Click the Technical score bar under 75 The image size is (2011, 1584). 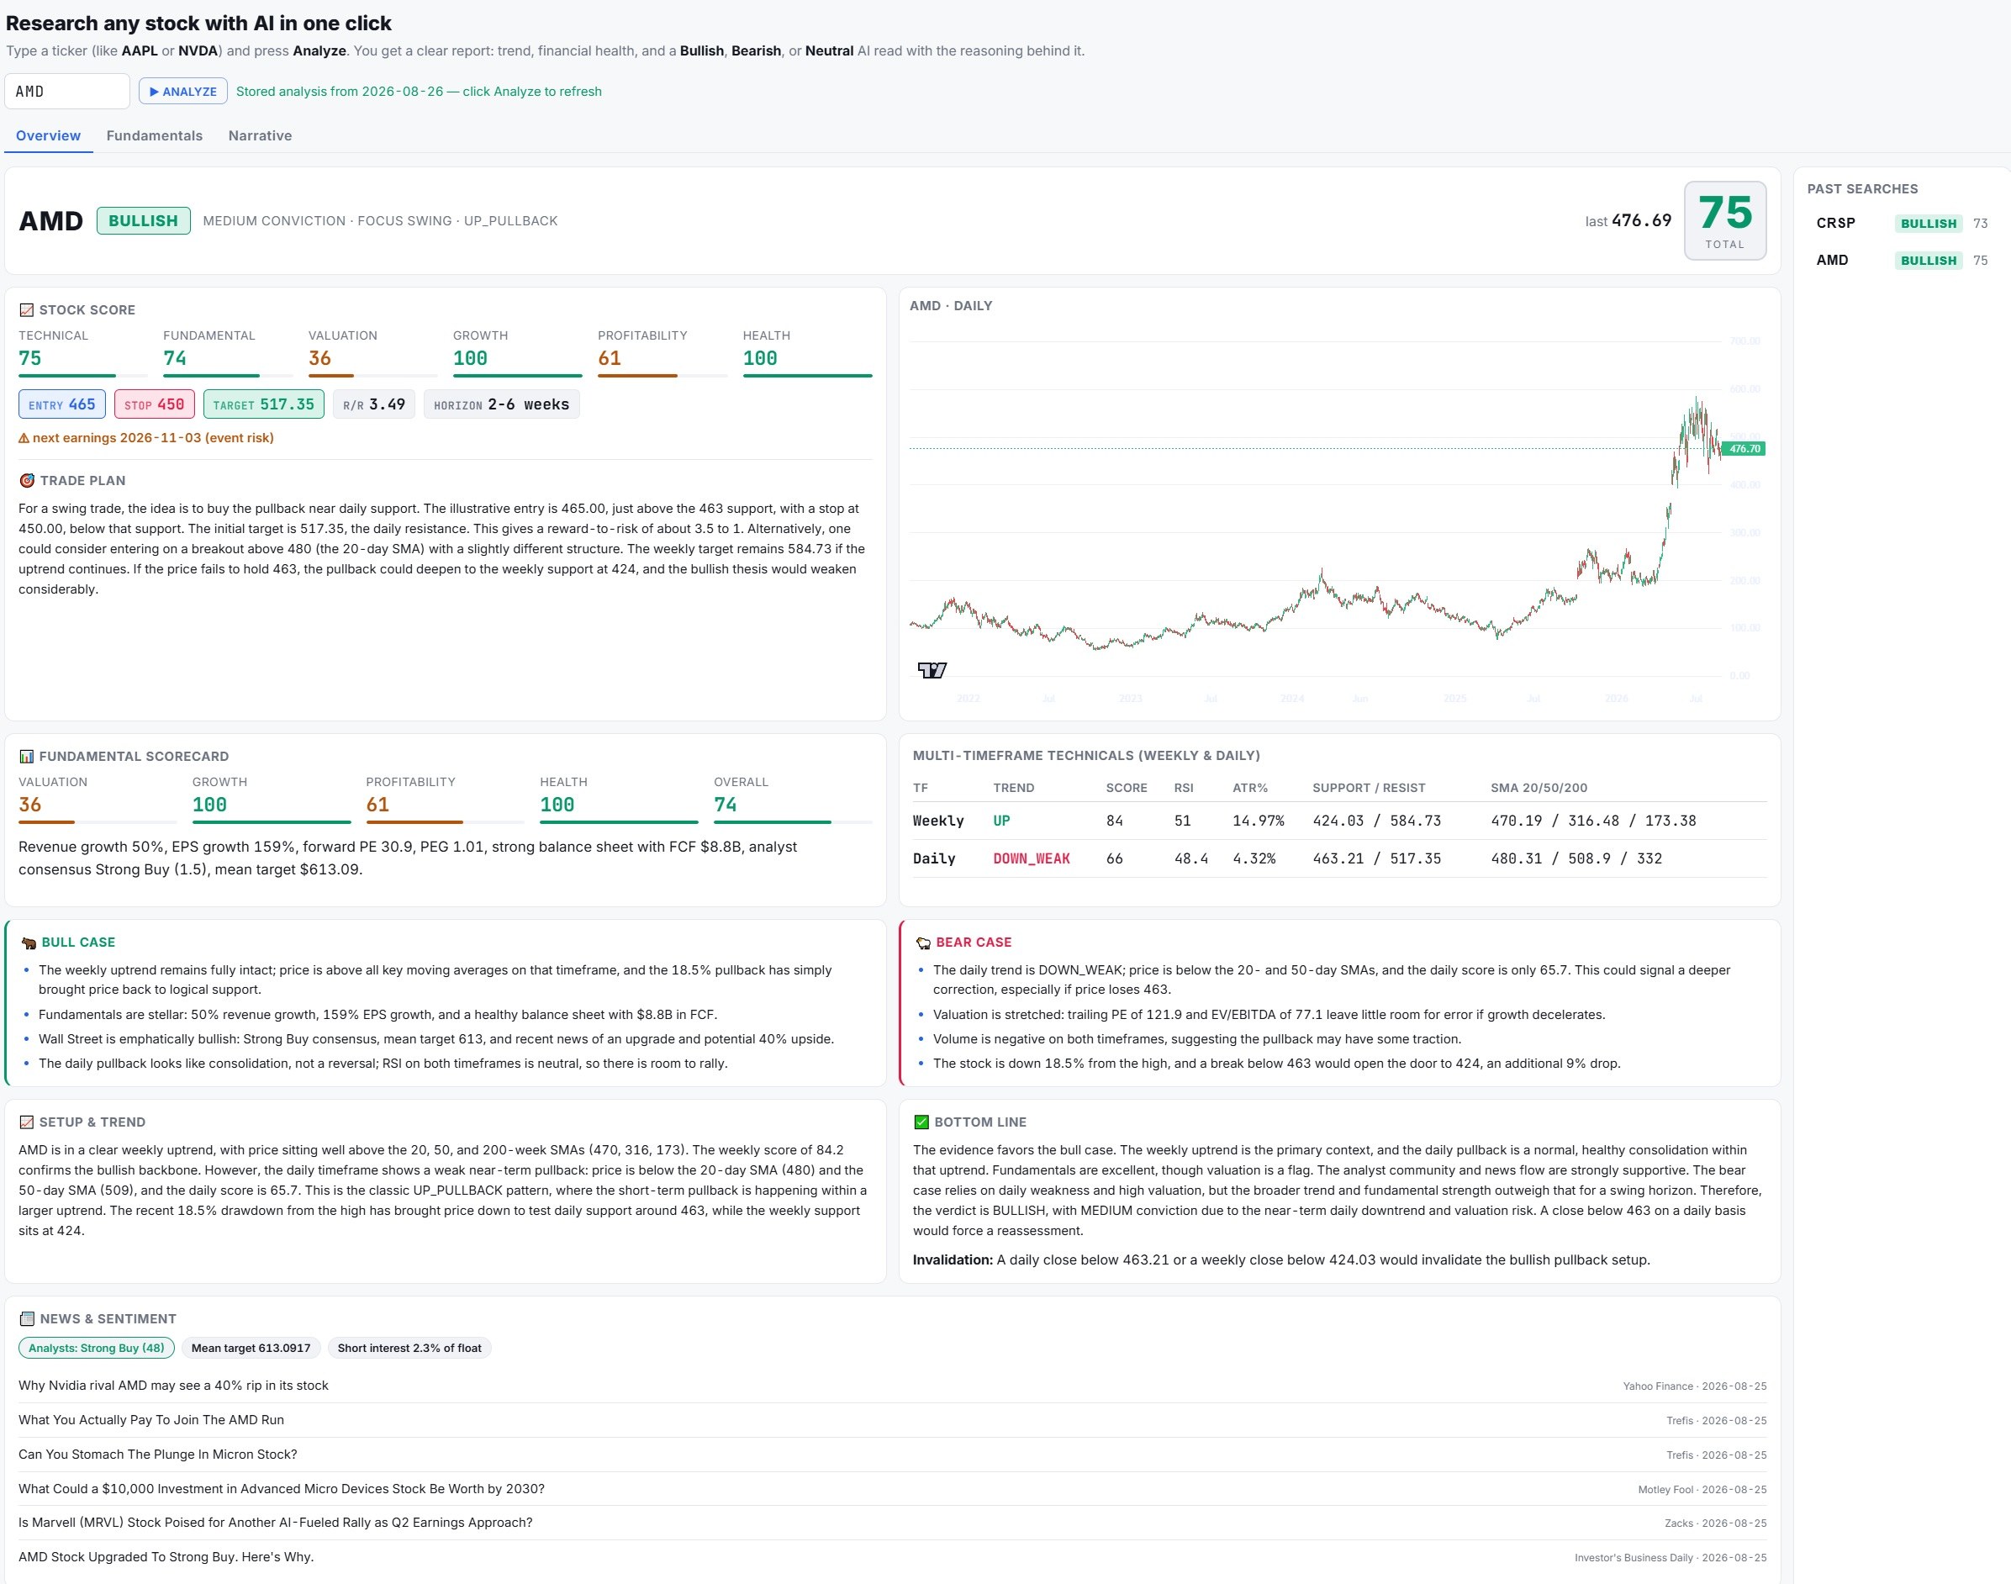click(x=82, y=376)
